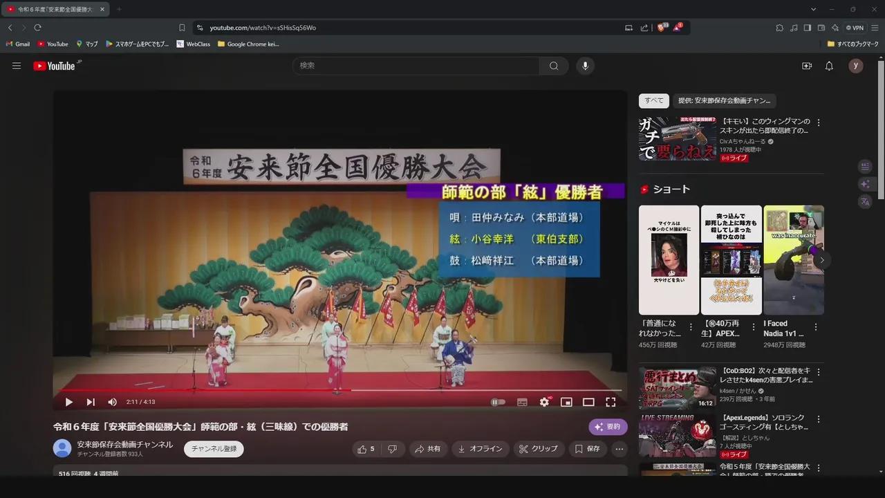Enter fullscreen mode
The image size is (885, 498).
pyautogui.click(x=611, y=402)
